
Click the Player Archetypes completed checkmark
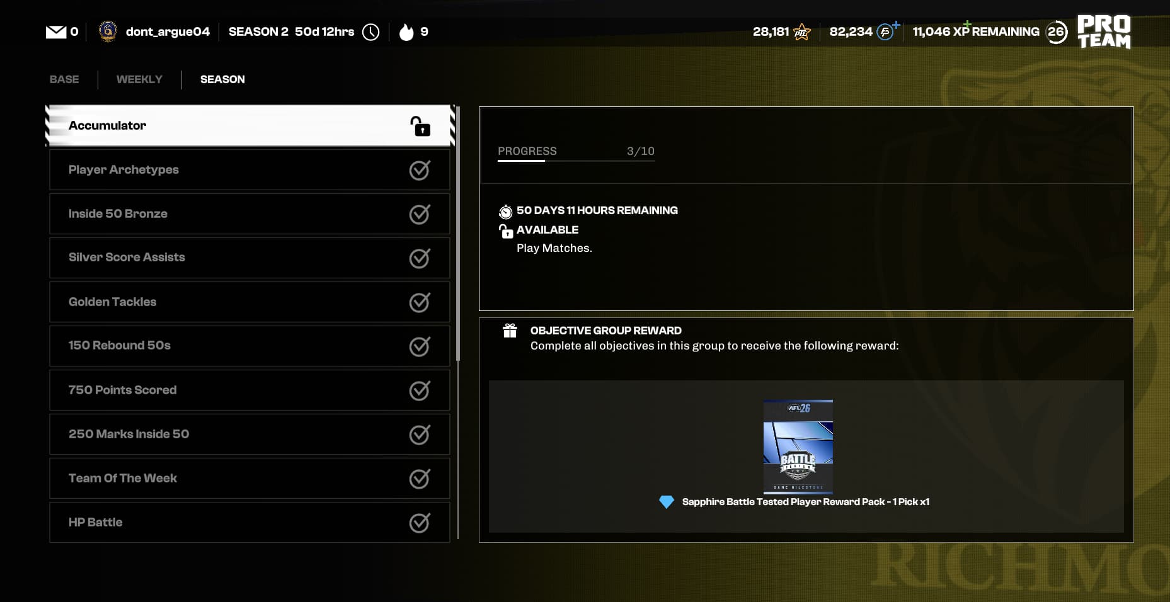pyautogui.click(x=420, y=170)
